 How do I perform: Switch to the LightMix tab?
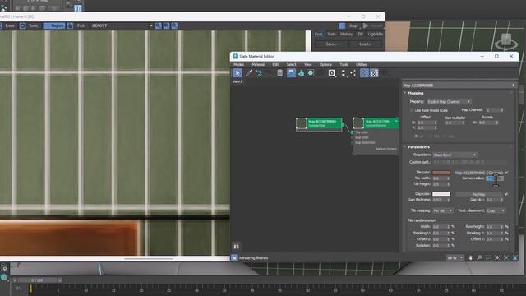tap(375, 35)
